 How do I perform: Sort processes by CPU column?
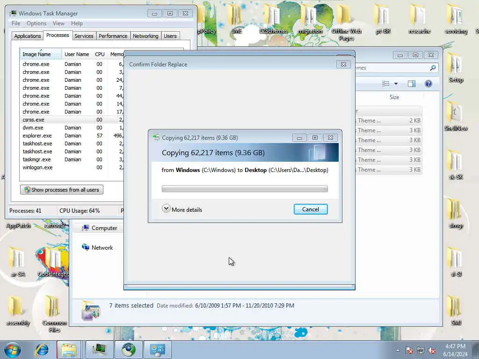pyautogui.click(x=100, y=54)
